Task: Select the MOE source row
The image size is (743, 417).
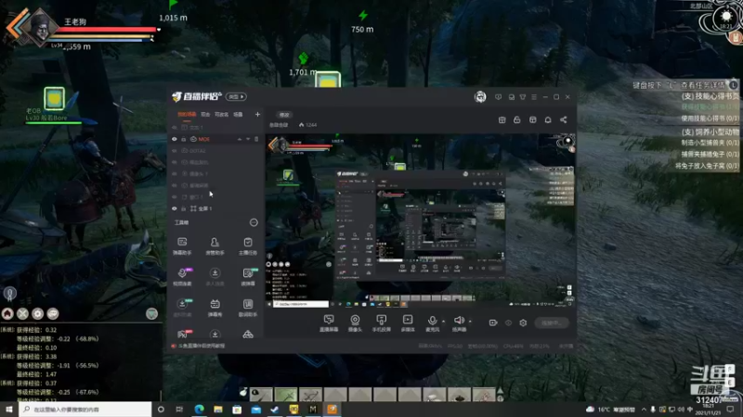Action: tap(215, 139)
